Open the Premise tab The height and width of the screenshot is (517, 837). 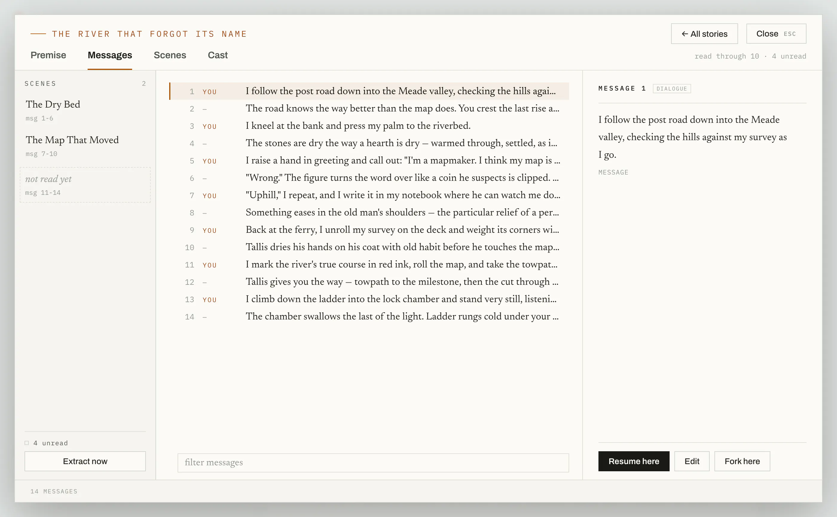pyautogui.click(x=48, y=55)
